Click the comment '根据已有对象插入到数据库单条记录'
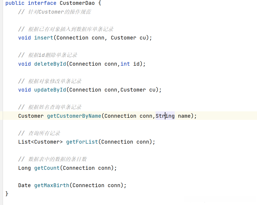The image size is (257, 205). tap(71, 29)
